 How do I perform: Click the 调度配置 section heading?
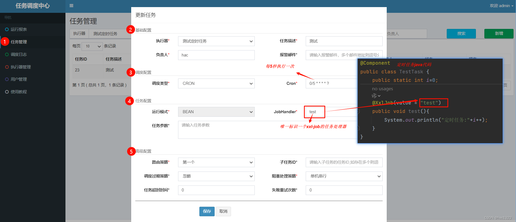[x=143, y=73]
